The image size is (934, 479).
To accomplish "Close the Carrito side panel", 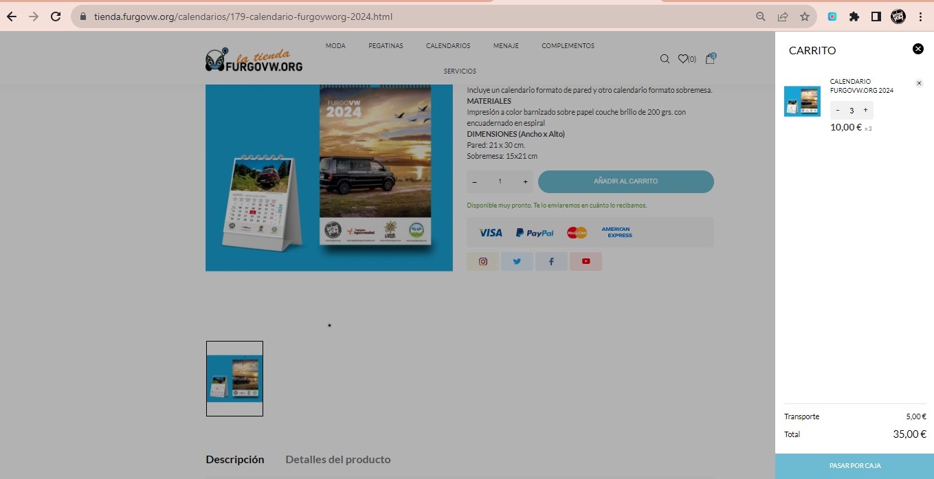I will click(918, 49).
